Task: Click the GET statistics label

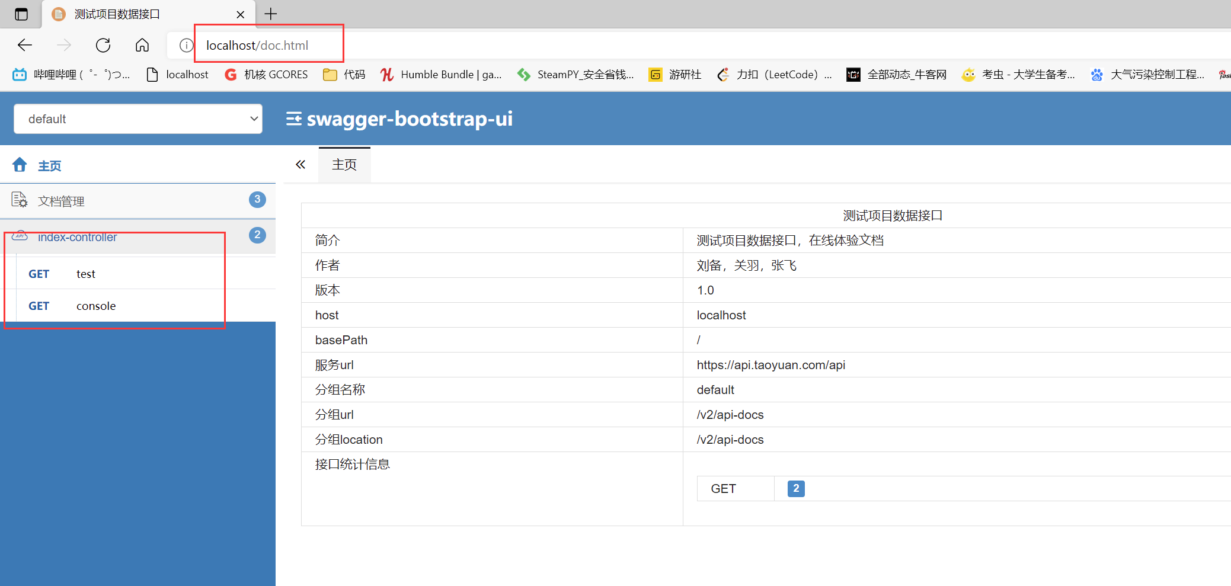Action: (x=723, y=489)
